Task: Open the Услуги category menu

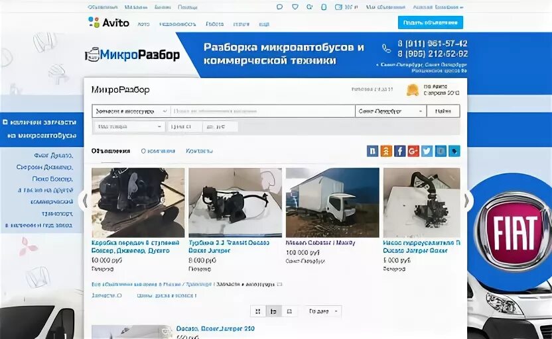Action: pos(241,24)
